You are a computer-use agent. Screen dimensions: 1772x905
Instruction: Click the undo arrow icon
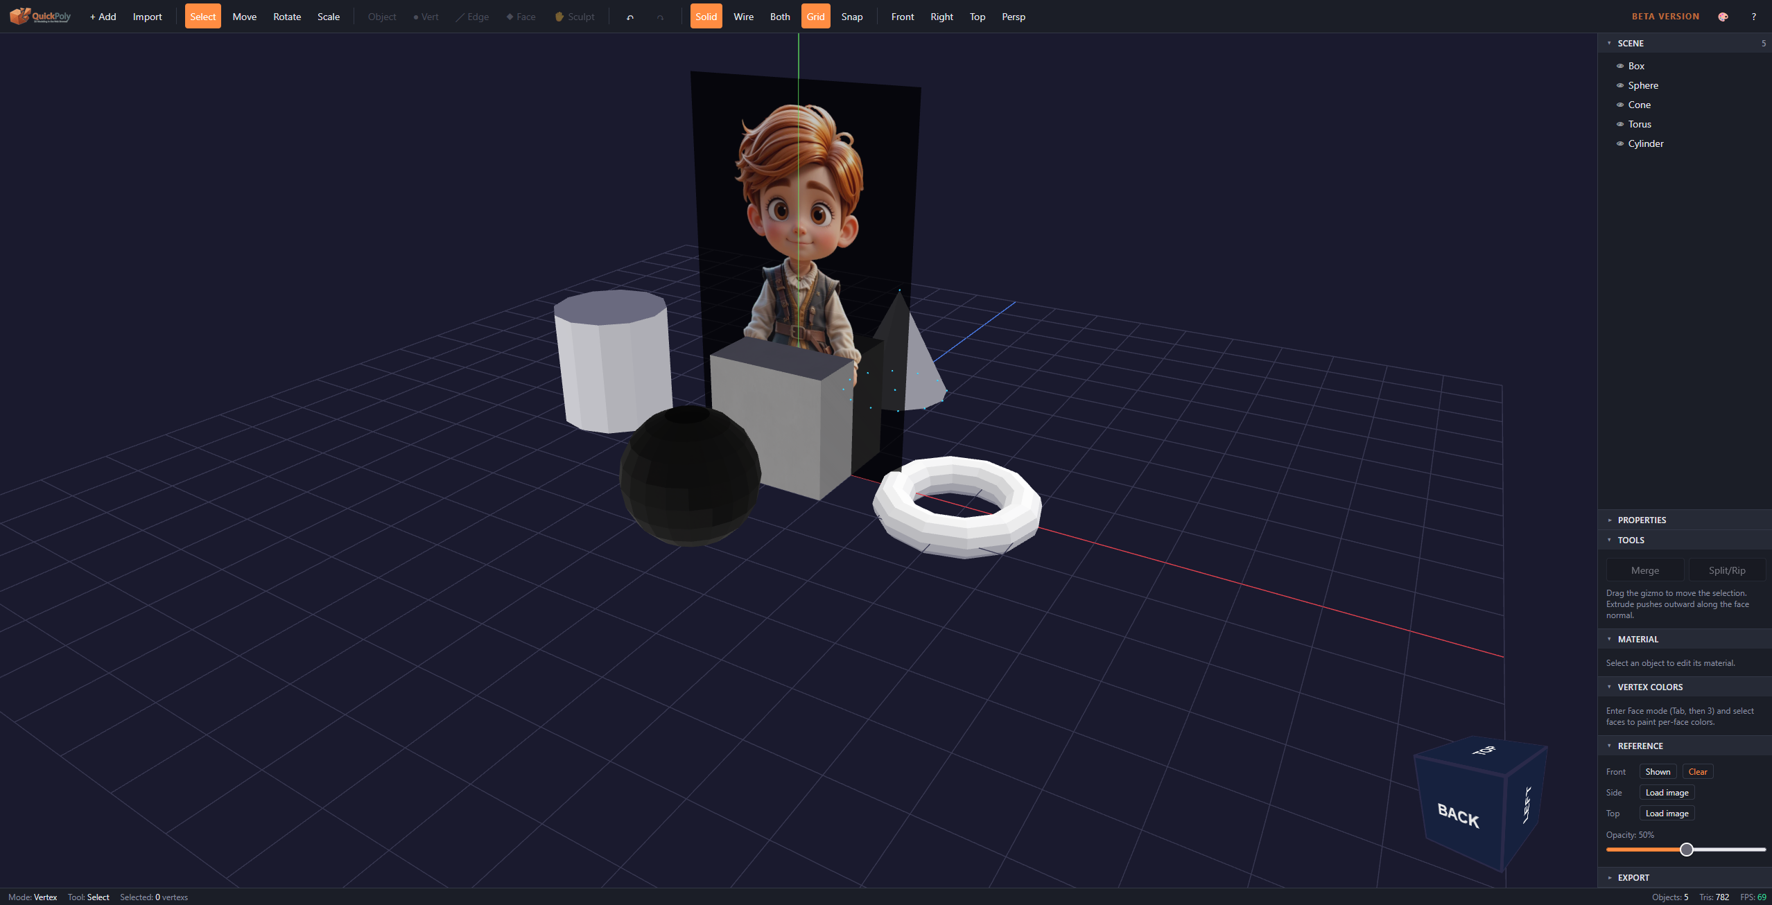coord(630,17)
